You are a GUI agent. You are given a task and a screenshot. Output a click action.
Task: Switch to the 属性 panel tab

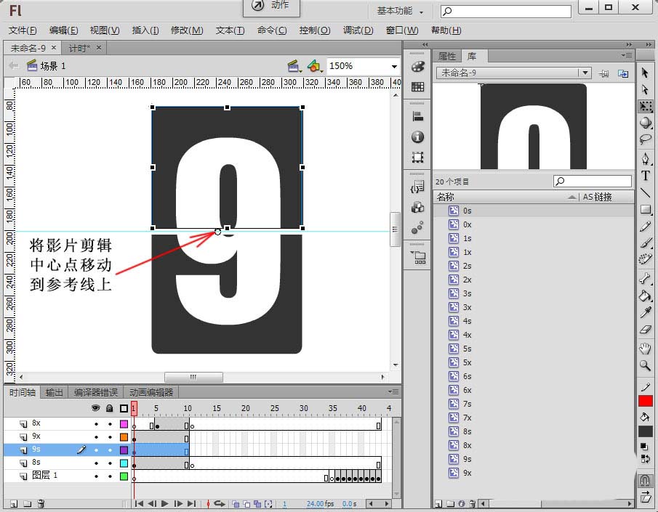[447, 56]
